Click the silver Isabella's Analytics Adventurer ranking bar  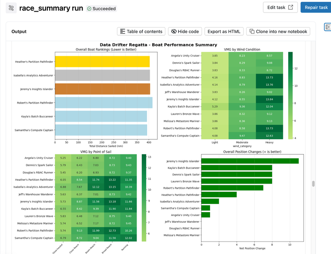tap(102, 75)
